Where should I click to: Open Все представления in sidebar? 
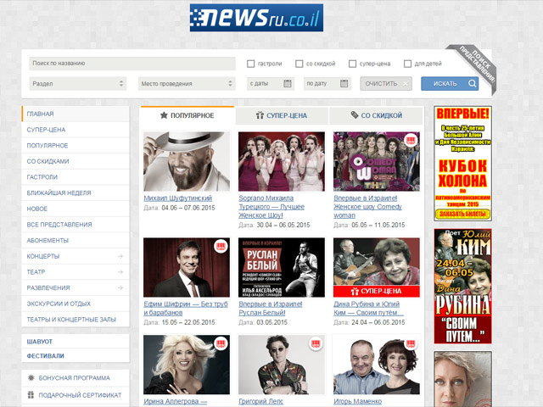pyautogui.click(x=76, y=225)
